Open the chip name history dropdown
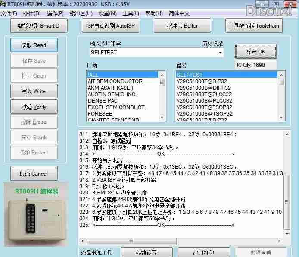This screenshot has height=257, width=299. [220, 53]
